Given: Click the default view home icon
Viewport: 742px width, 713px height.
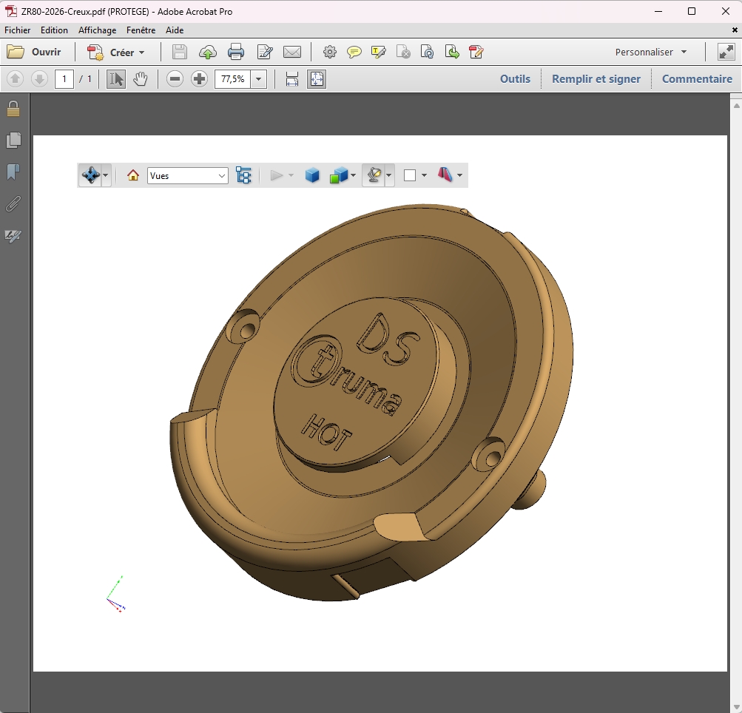Looking at the screenshot, I should click(x=133, y=175).
